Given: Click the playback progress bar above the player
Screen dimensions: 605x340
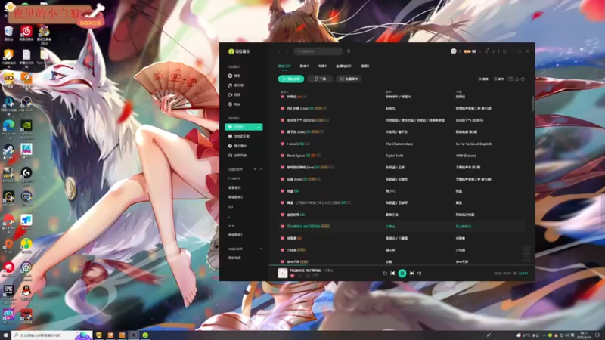Looking at the screenshot, I should [402, 265].
